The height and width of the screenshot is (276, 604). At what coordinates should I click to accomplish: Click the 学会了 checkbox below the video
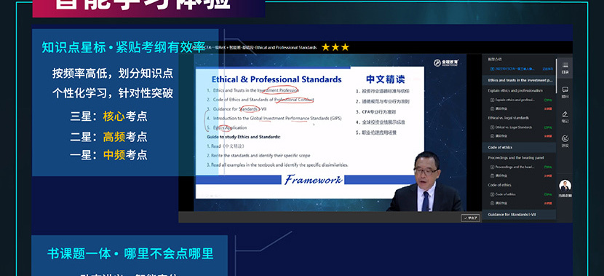tap(470, 218)
